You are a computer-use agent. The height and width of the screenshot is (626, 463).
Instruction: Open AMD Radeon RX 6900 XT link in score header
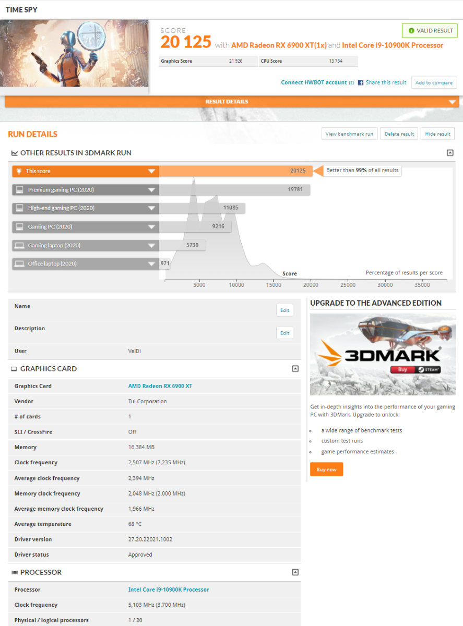(x=279, y=45)
